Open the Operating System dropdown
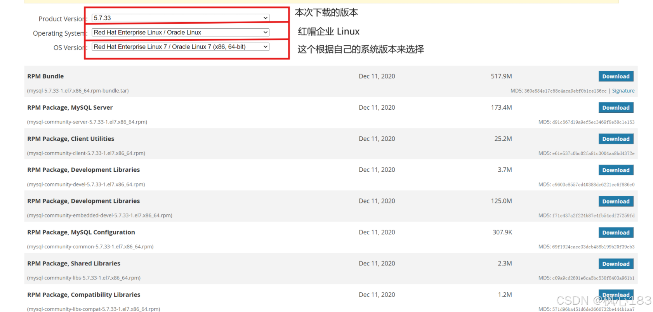The height and width of the screenshot is (312, 653). pyautogui.click(x=181, y=32)
